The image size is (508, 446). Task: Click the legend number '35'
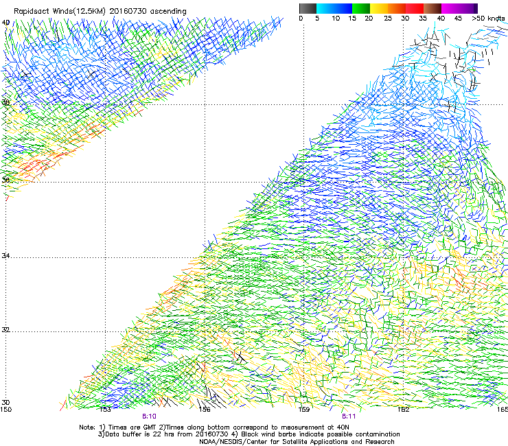[x=423, y=19]
